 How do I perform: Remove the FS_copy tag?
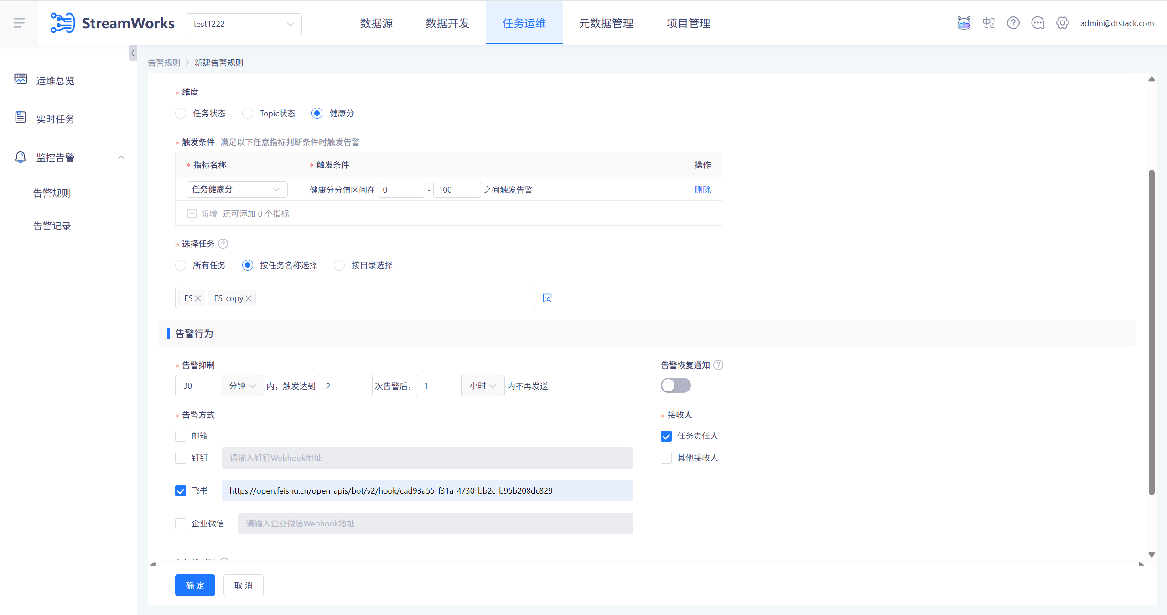coord(249,298)
